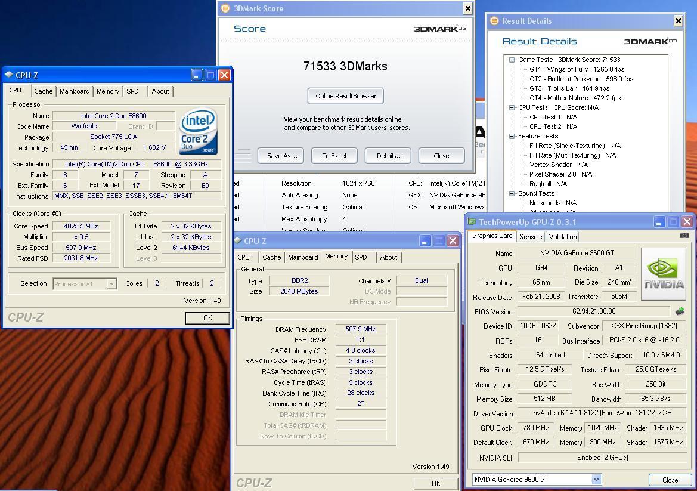697x491 pixels.
Task: Click Close in 3DMark Score window
Action: coord(441,156)
